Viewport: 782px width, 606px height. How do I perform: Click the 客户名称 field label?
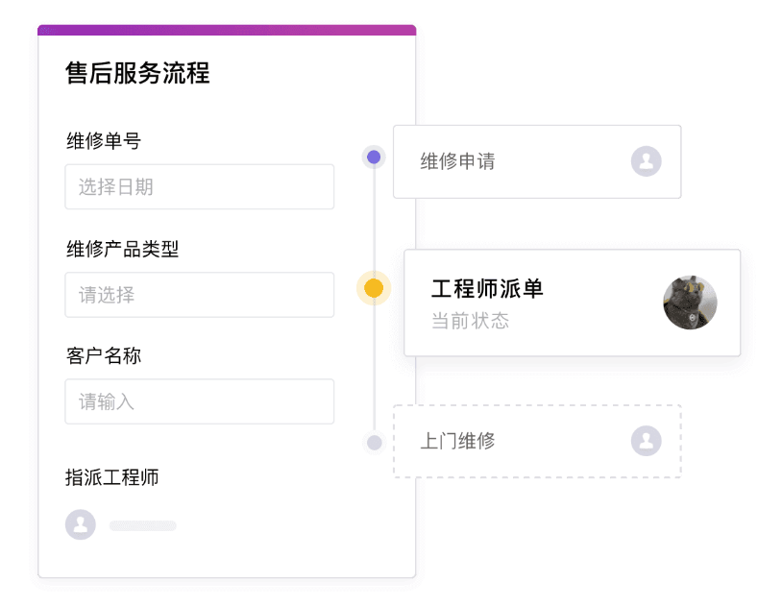pyautogui.click(x=104, y=356)
